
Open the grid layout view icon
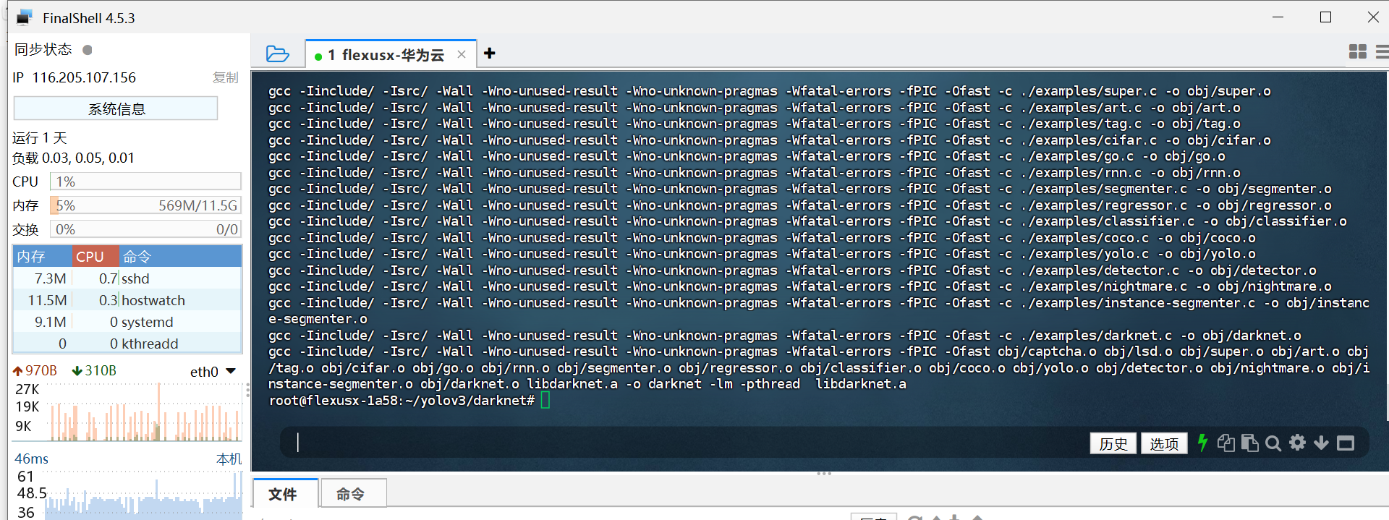pos(1358,51)
